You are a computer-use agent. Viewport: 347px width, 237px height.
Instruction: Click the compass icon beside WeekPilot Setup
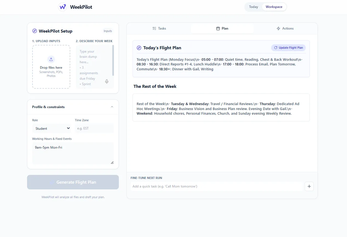pos(34,31)
